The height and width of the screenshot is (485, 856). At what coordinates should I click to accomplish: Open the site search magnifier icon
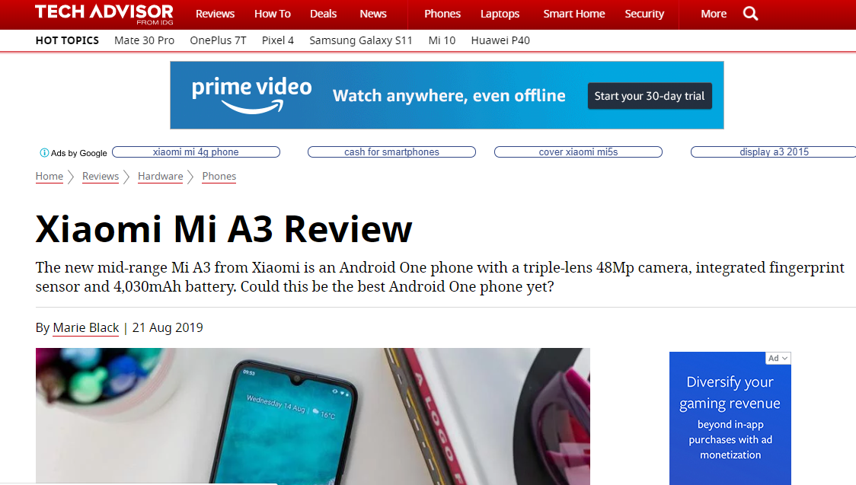pyautogui.click(x=751, y=14)
